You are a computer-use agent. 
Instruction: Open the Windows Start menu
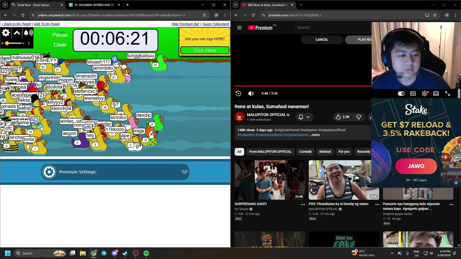pyautogui.click(x=8, y=253)
